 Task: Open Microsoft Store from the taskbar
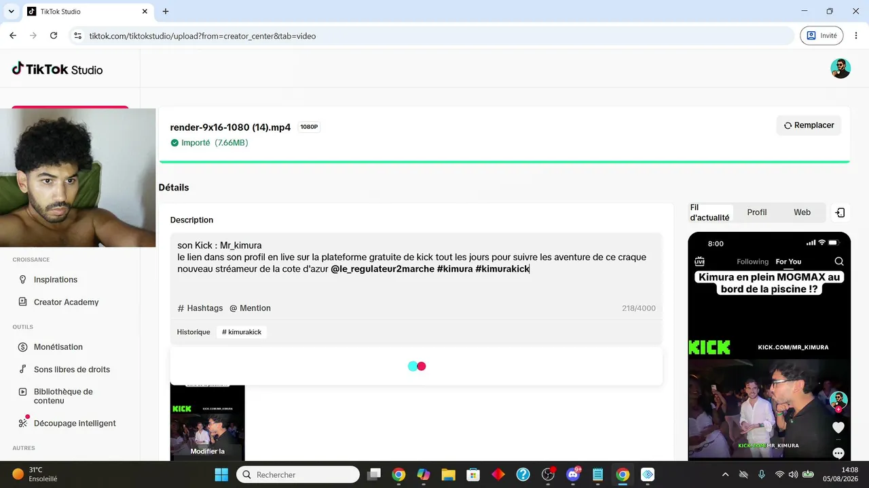pyautogui.click(x=473, y=474)
